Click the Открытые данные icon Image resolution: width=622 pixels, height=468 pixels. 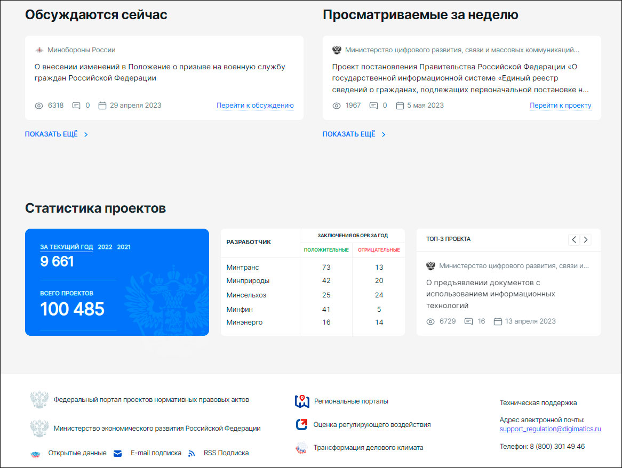tap(36, 453)
